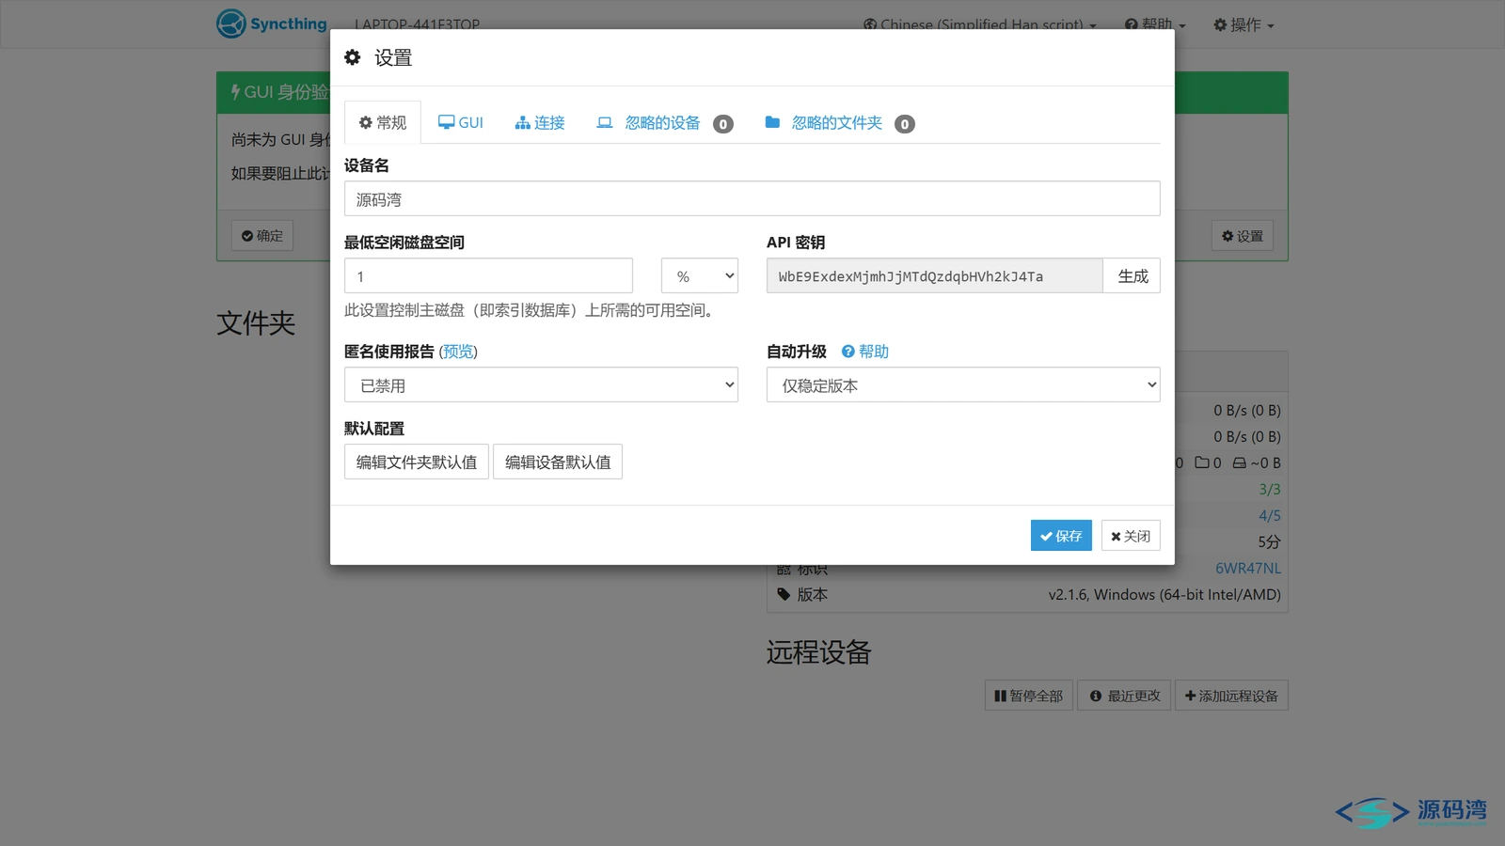Open the 忽略的设备 tab
This screenshot has width=1505, height=846.
(x=664, y=123)
